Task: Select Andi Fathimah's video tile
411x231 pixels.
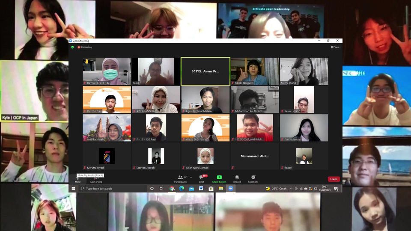Action: pyautogui.click(x=107, y=128)
